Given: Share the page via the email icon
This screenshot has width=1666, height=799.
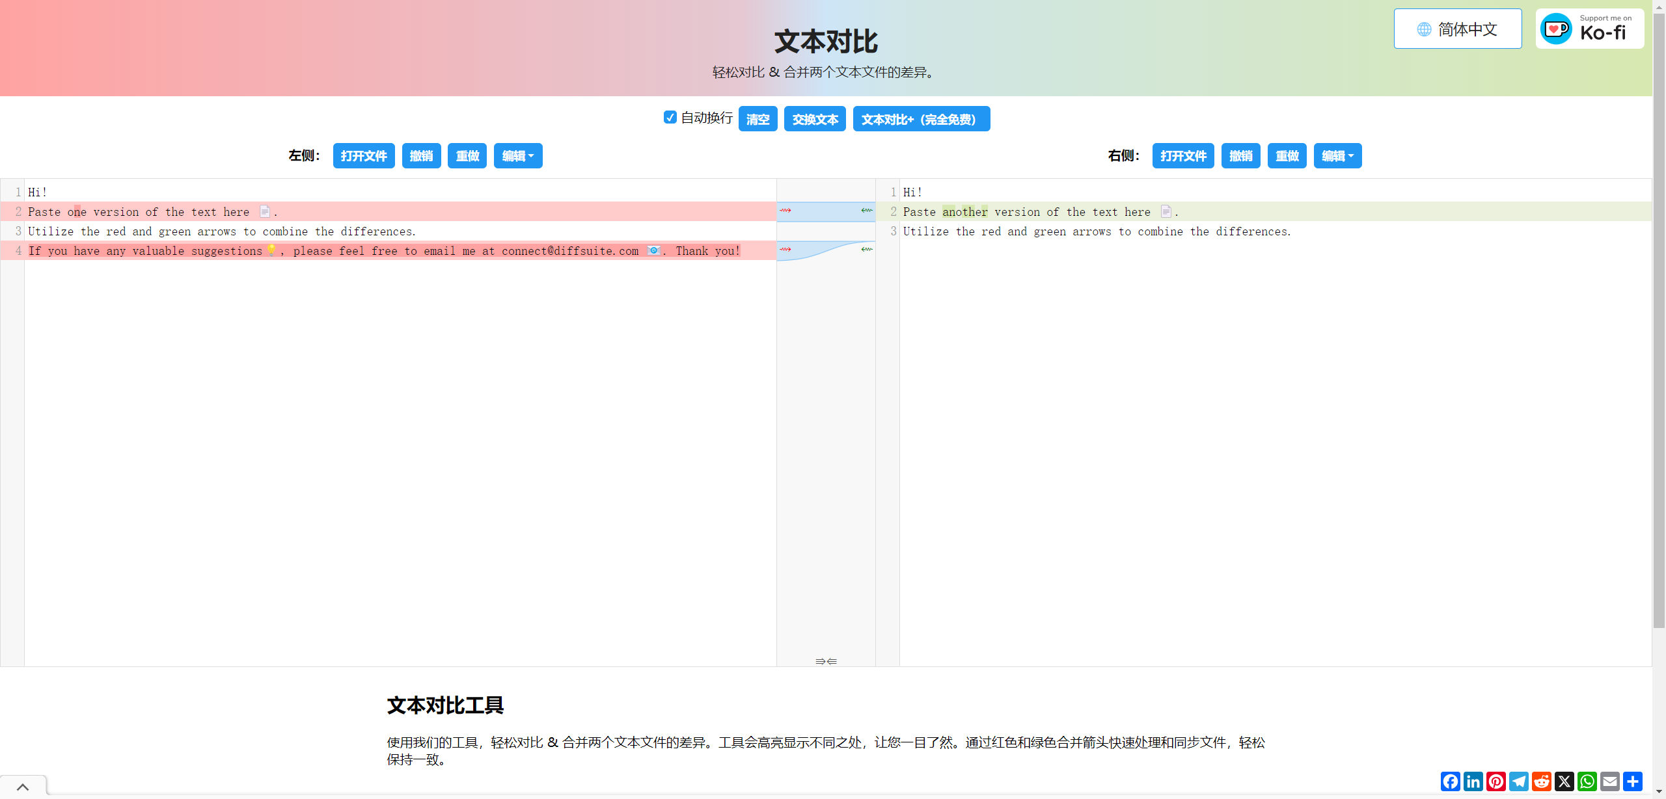Looking at the screenshot, I should [1610, 781].
